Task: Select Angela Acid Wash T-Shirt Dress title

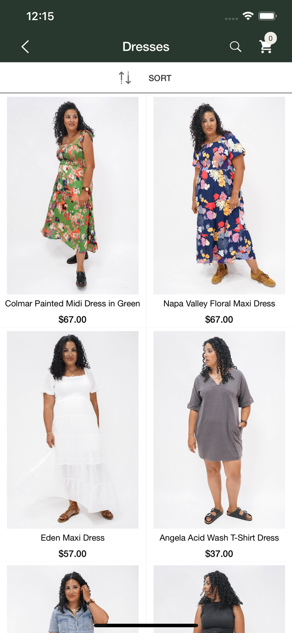Action: (219, 538)
